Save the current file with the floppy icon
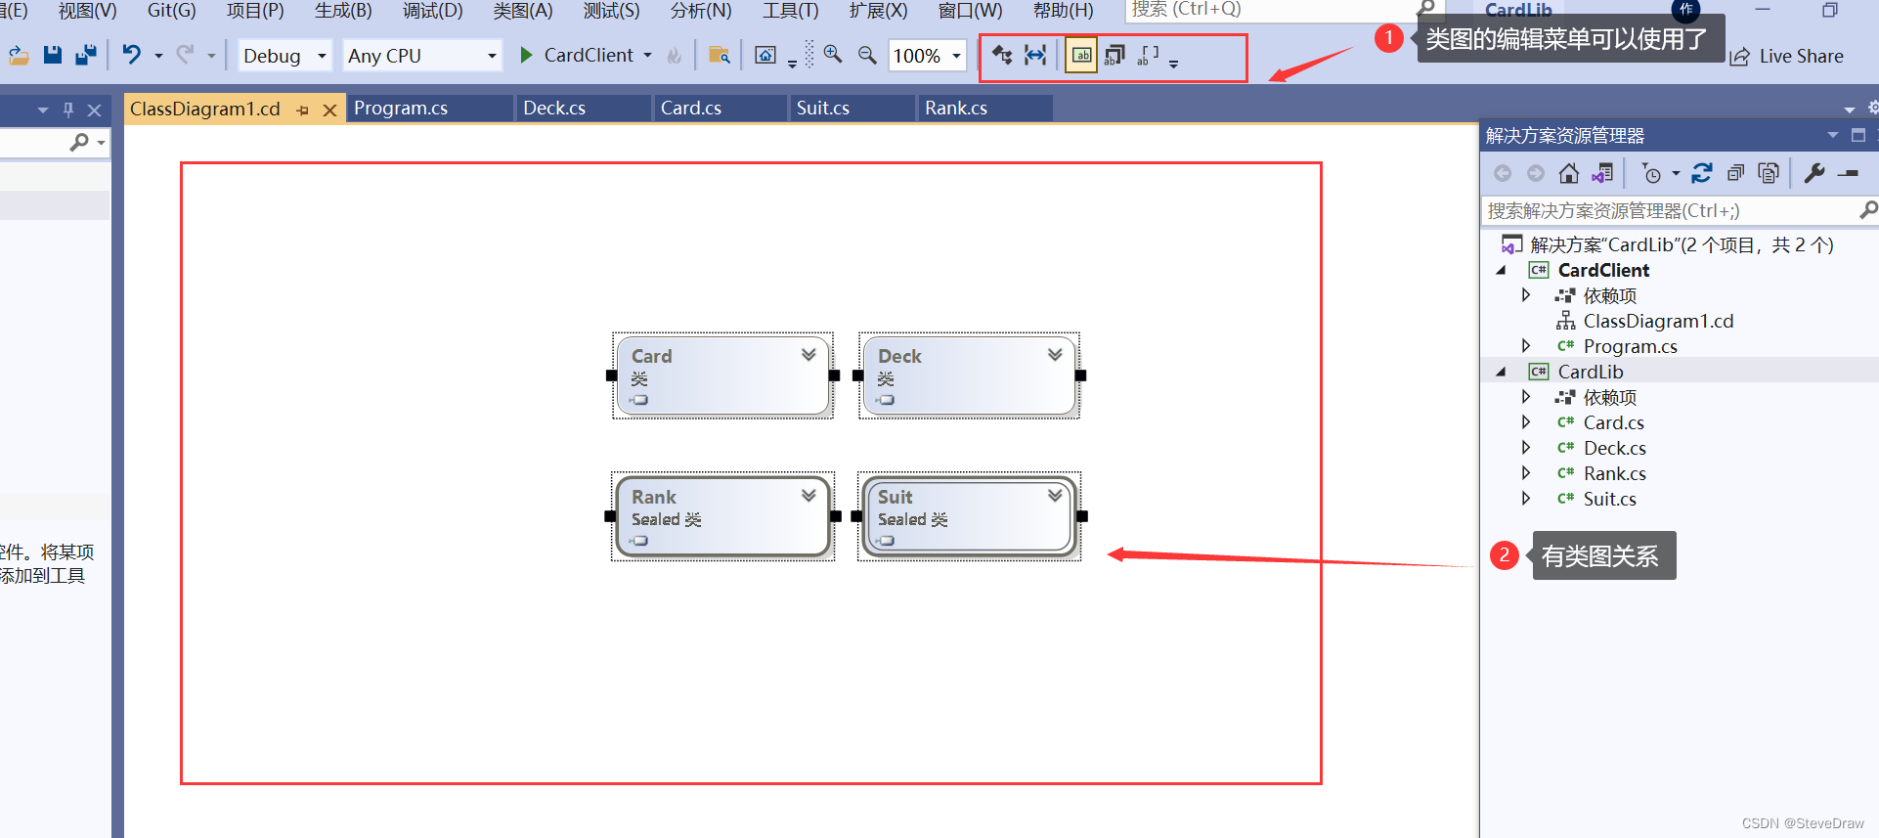 coord(53,55)
